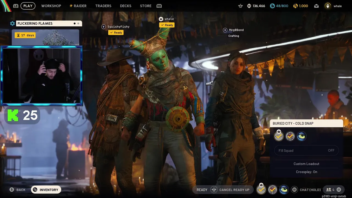Open the right-stick controller icon in top bar
The height and width of the screenshot is (198, 352).
pos(241,6)
